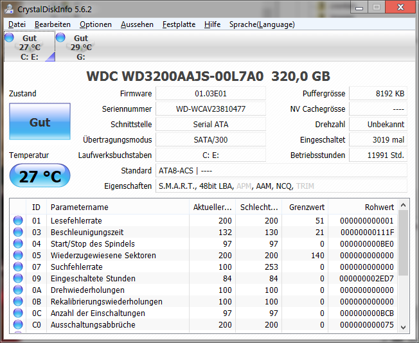Click the ID column header

36,207
